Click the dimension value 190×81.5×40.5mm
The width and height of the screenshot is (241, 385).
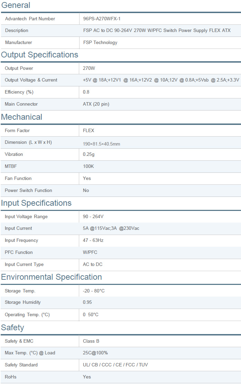pyautogui.click(x=101, y=144)
